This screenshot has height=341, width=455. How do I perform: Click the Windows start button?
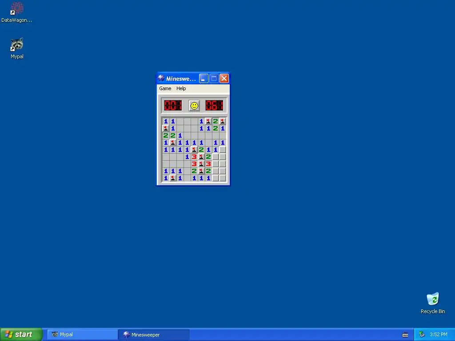click(x=21, y=334)
